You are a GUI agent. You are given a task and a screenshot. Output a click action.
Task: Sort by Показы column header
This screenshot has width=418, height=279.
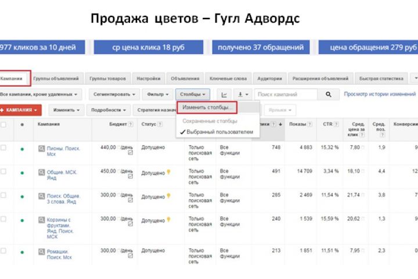(x=297, y=124)
